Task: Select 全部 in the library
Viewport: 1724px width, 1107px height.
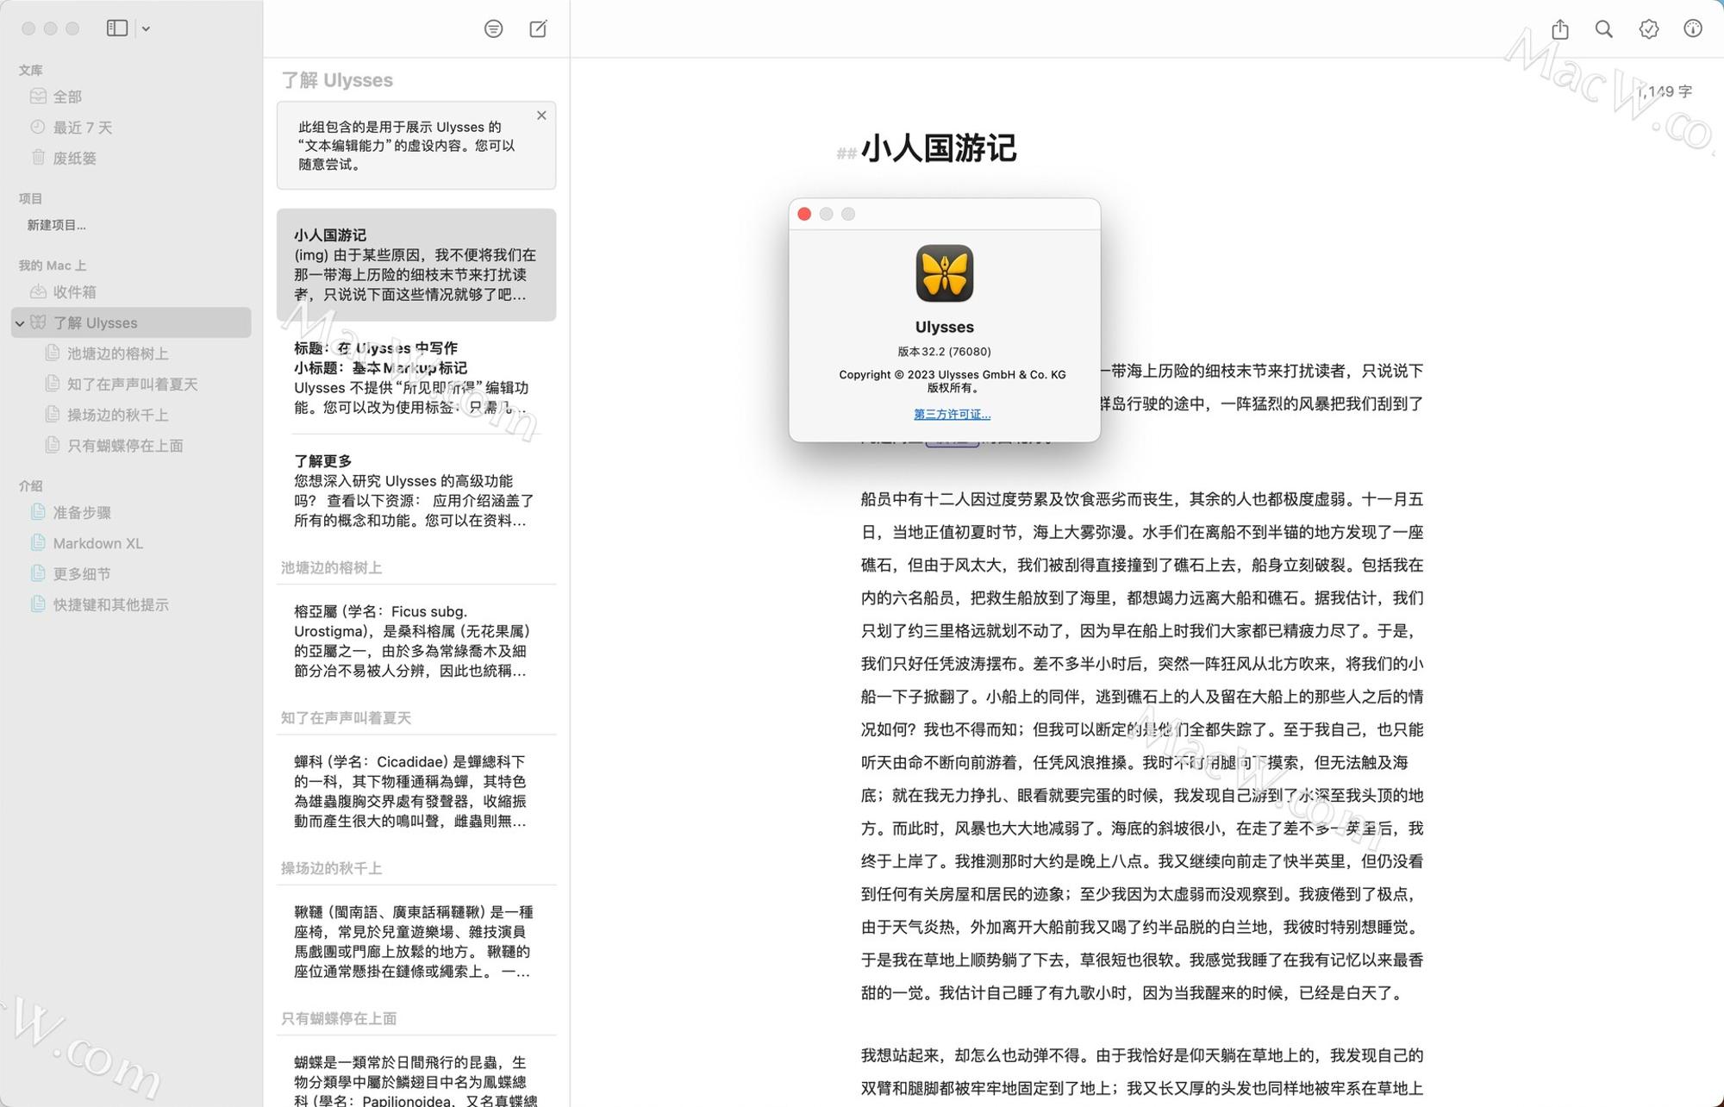Action: coord(131,97)
